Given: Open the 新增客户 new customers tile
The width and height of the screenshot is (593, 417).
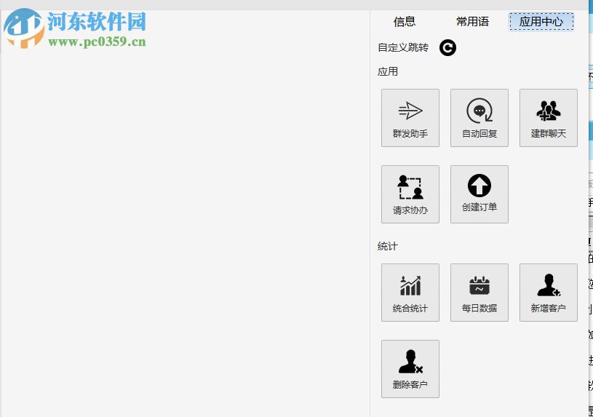Looking at the screenshot, I should pyautogui.click(x=549, y=293).
